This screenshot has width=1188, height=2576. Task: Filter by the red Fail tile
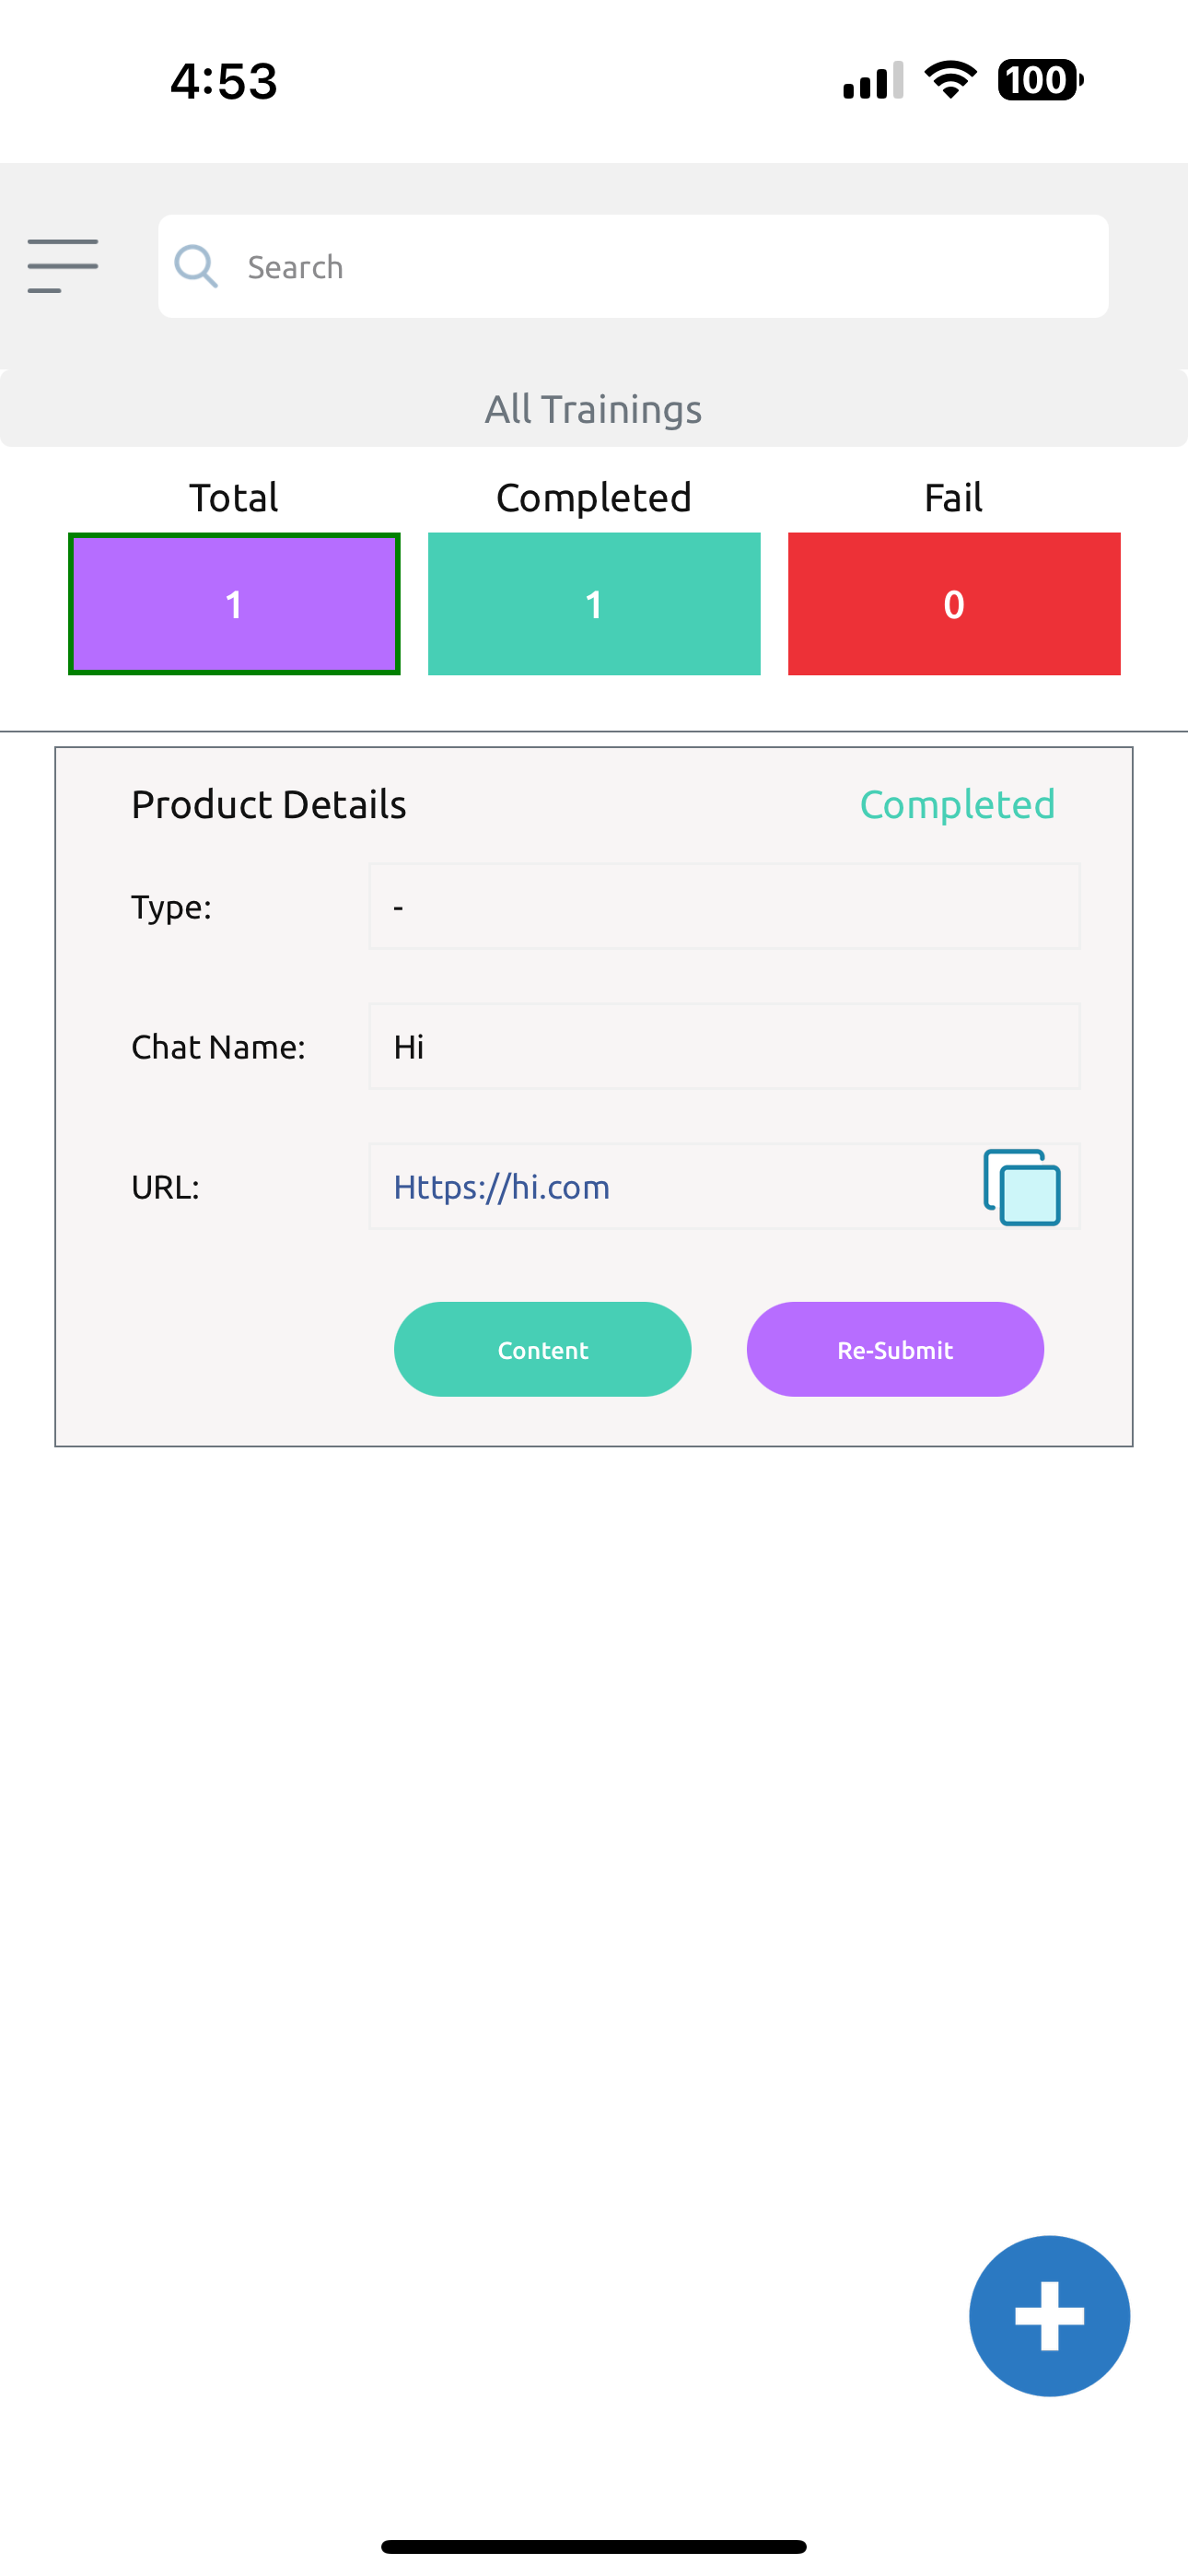pos(954,604)
